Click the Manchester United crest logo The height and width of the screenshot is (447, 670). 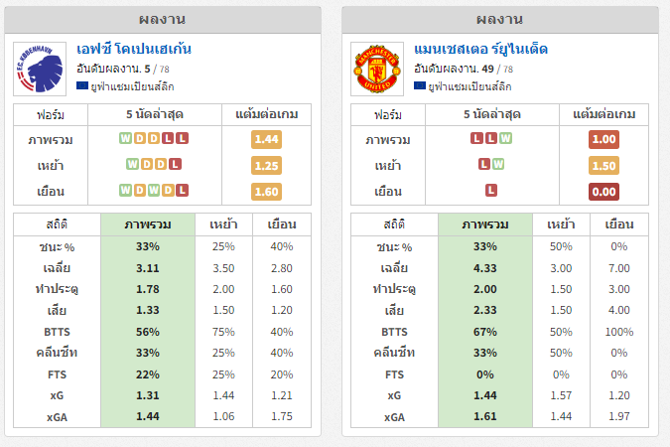(x=377, y=69)
